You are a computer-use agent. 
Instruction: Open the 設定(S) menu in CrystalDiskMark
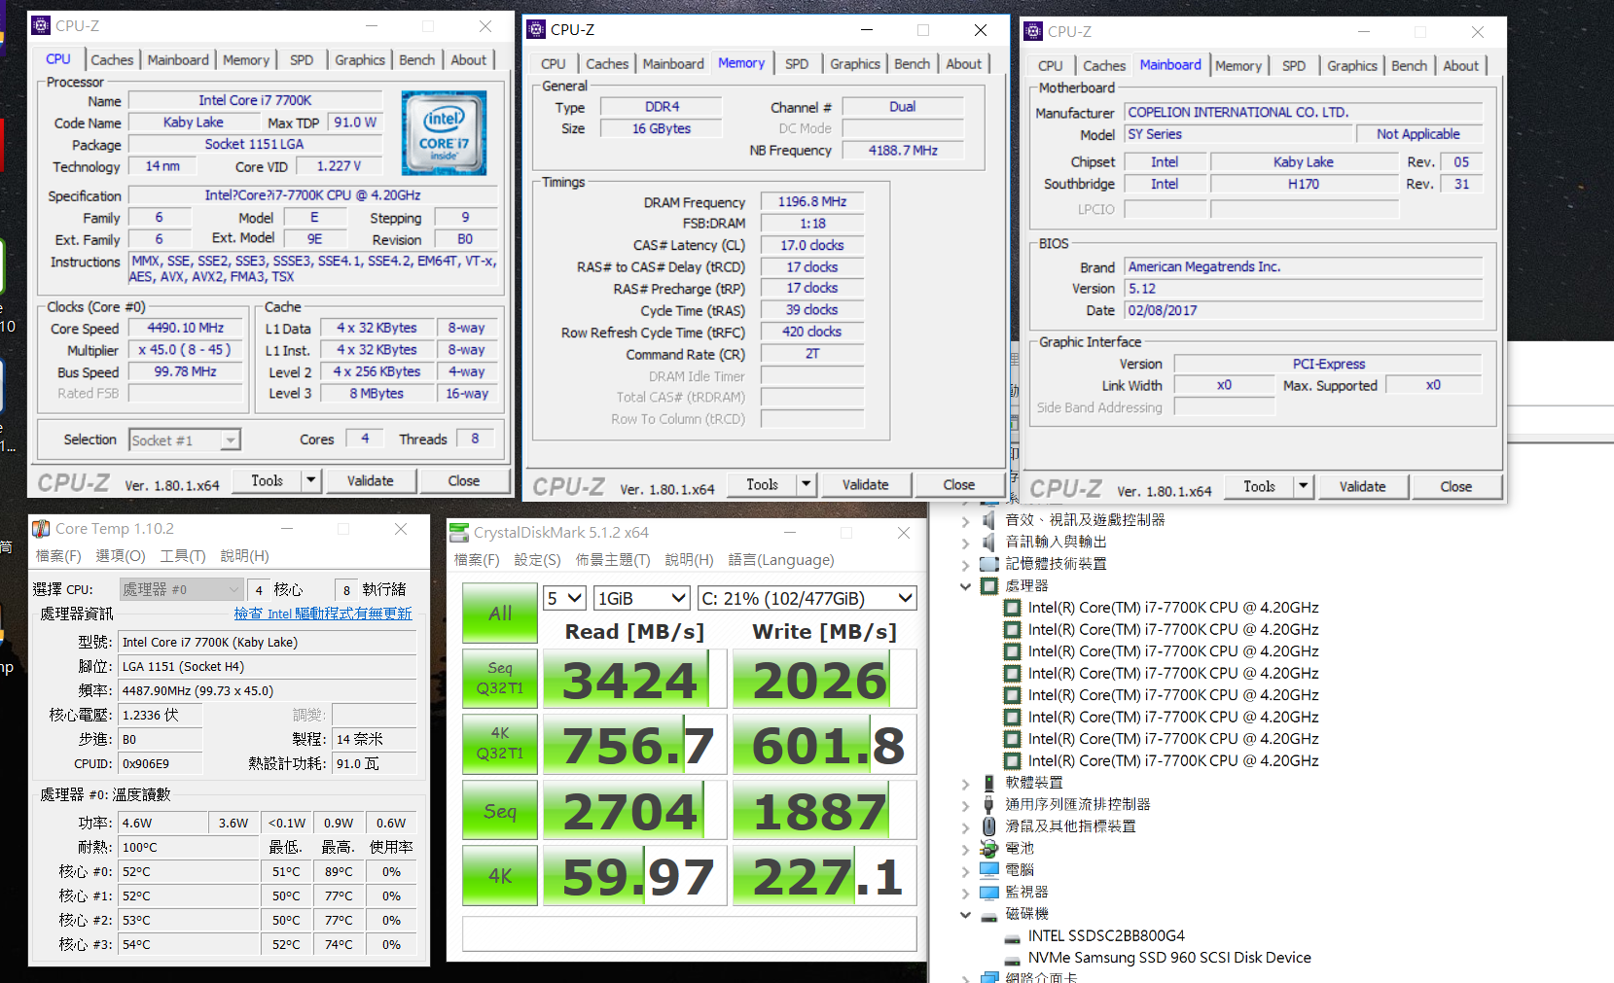tap(537, 560)
